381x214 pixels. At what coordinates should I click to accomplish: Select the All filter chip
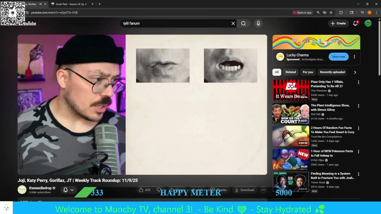point(277,72)
